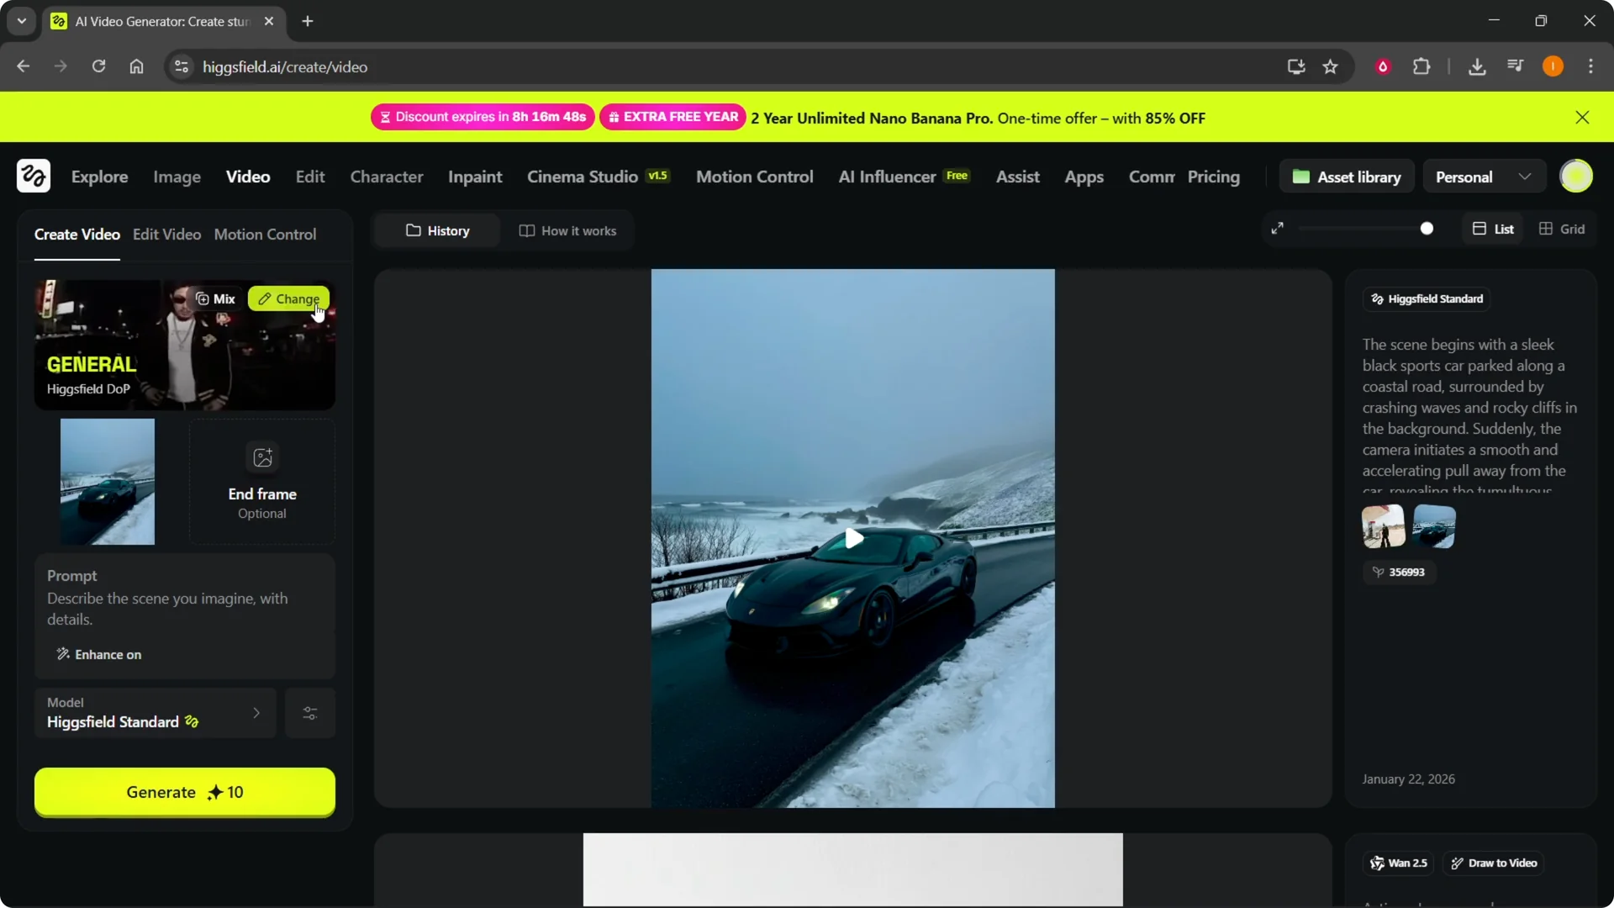The width and height of the screenshot is (1614, 908).
Task: Open the model advanced settings sliders icon
Action: [x=309, y=712]
